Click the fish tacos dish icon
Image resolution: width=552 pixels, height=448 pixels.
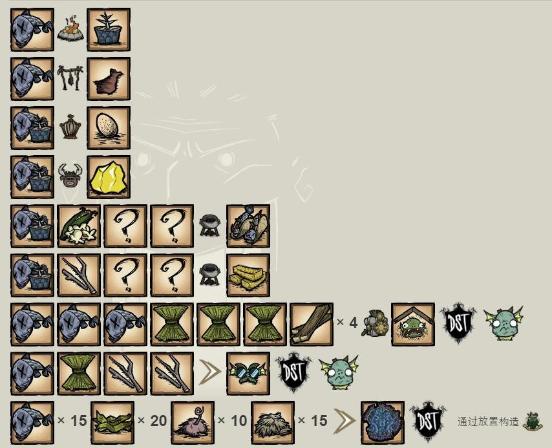point(248,226)
